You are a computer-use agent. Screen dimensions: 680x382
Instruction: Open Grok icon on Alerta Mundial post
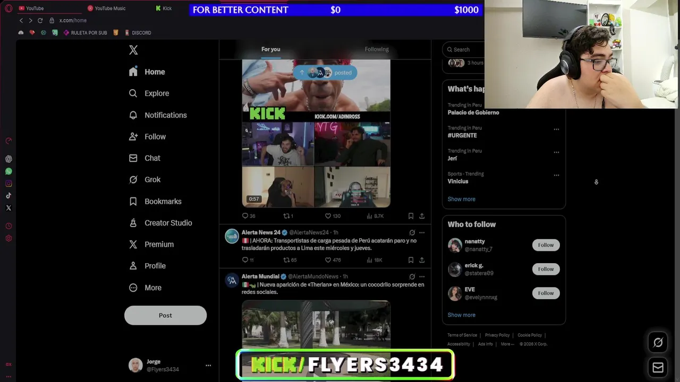(x=412, y=276)
